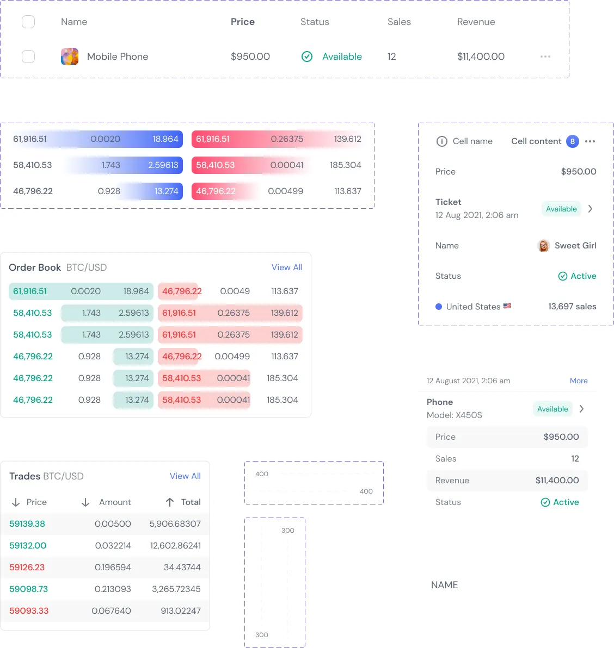
Task: Click the info icon beside Cell name
Action: coord(442,141)
